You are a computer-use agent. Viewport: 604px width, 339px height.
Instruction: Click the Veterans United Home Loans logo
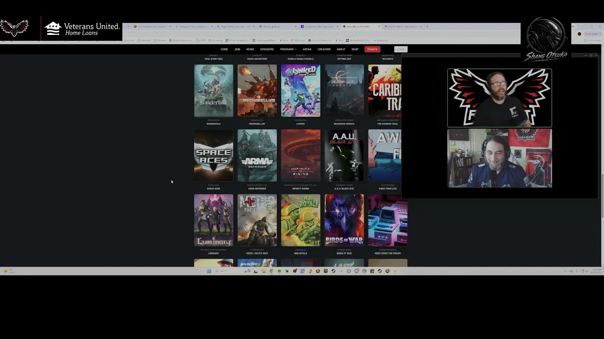tap(82, 29)
